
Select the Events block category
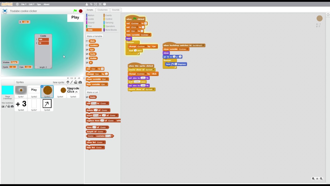[x=108, y=15]
